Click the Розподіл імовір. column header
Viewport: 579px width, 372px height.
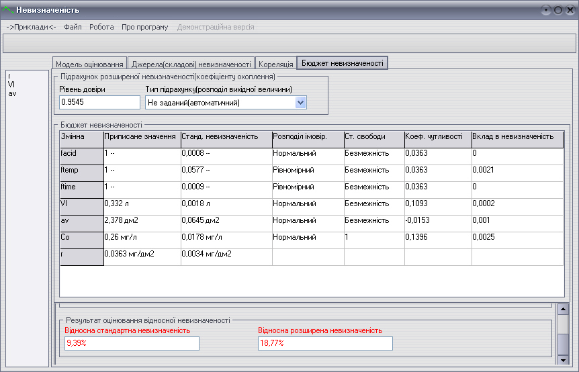tap(308, 139)
